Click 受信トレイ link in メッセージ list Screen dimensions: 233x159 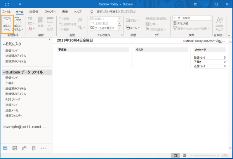pos(199,58)
